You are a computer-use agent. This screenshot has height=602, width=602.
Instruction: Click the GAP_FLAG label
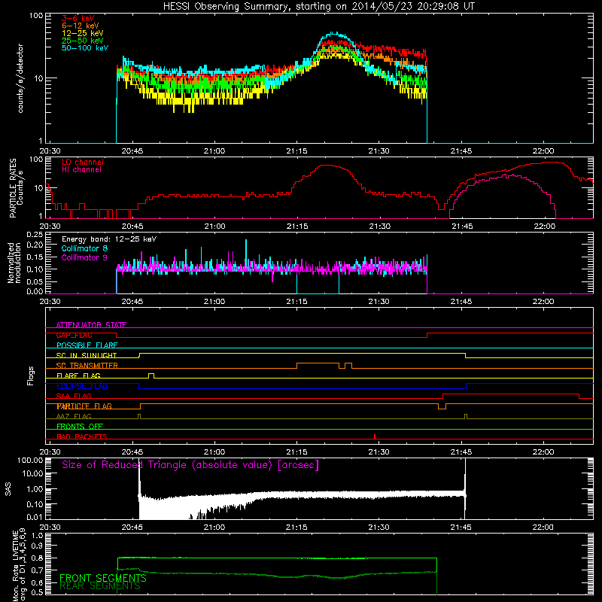tap(74, 335)
